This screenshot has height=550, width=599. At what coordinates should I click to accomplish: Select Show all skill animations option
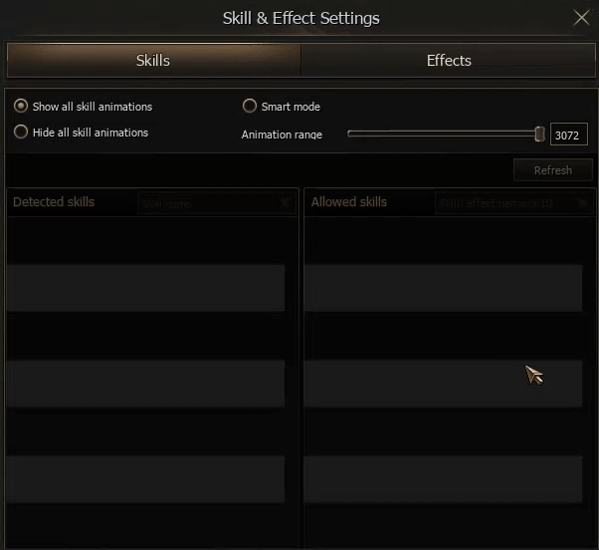21,106
